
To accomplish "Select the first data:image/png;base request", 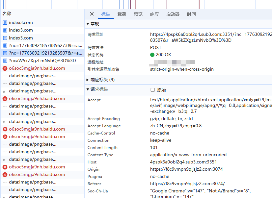I will coord(33,76).
